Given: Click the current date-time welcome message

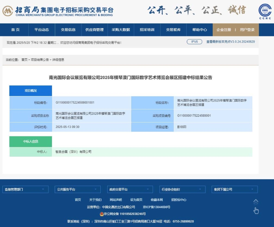Looking at the screenshot, I should coord(64,43).
